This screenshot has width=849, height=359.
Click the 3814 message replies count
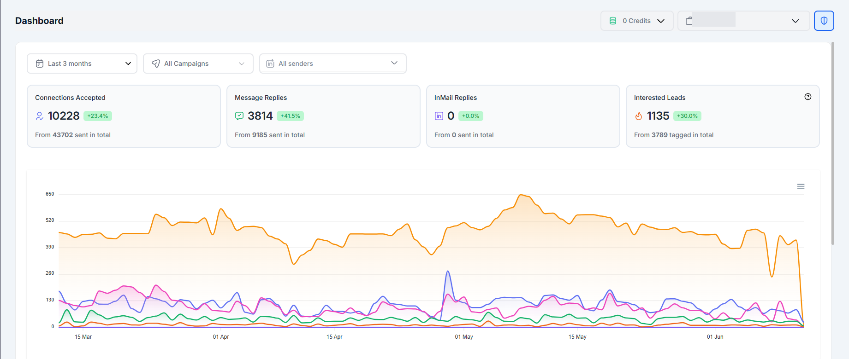click(260, 116)
